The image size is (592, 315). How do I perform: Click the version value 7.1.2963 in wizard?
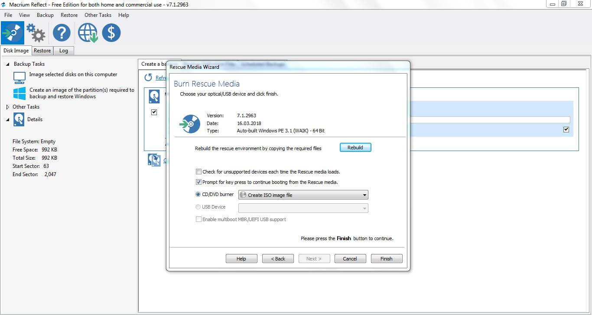[247, 116]
